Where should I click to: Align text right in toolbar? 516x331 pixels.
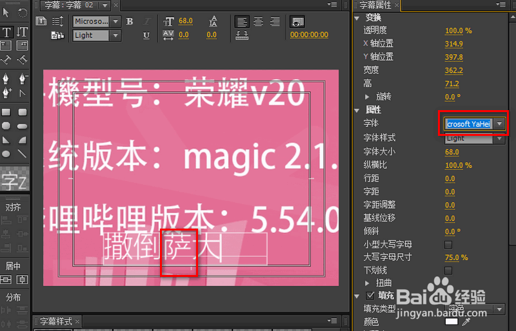pyautogui.click(x=275, y=22)
